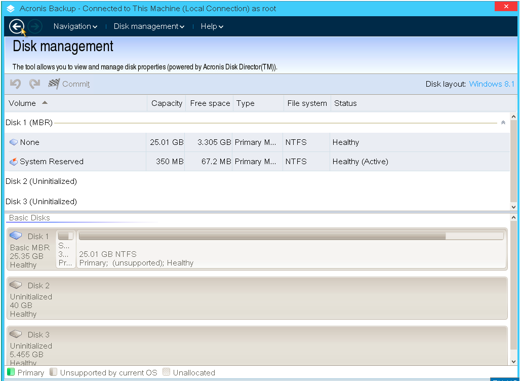This screenshot has width=521, height=381.
Task: Sort by the Type column header
Action: 259,103
